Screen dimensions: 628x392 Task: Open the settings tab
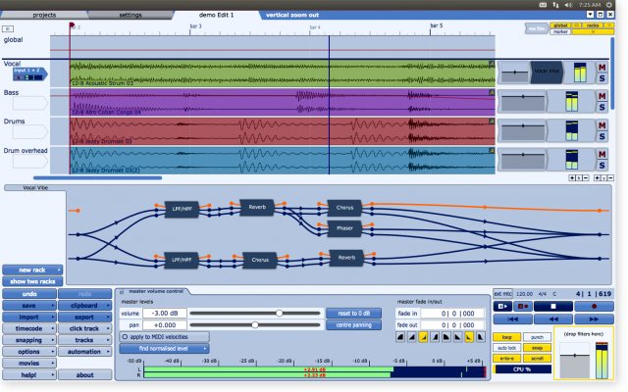pyautogui.click(x=130, y=16)
